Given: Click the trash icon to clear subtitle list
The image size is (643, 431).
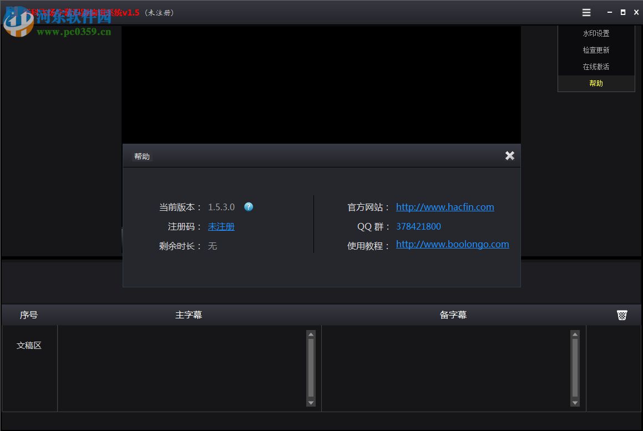Looking at the screenshot, I should coord(622,315).
